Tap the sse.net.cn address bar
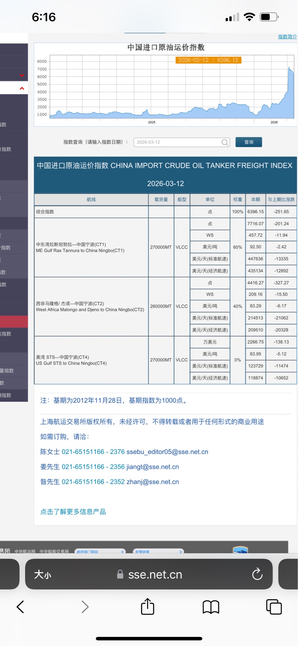 pos(155,574)
